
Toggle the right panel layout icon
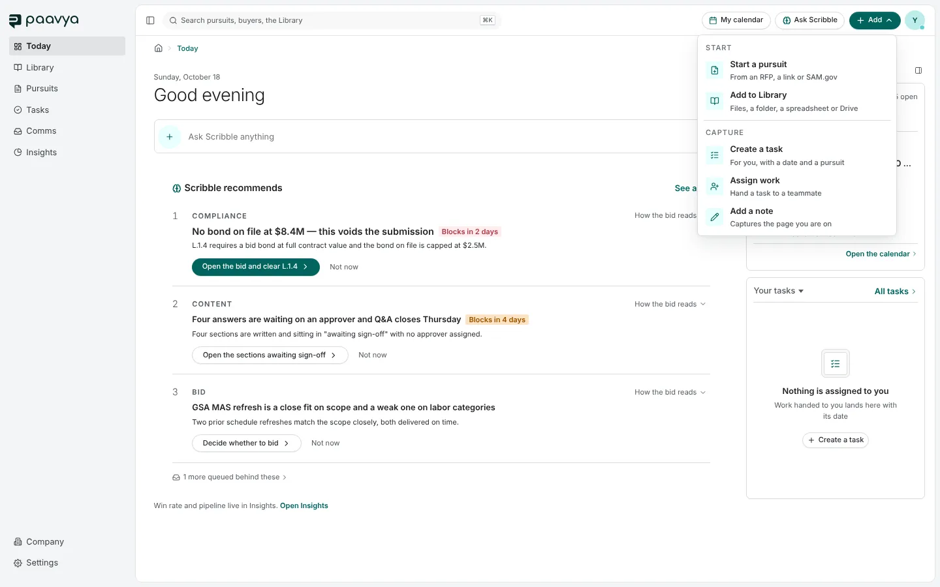pyautogui.click(x=918, y=70)
